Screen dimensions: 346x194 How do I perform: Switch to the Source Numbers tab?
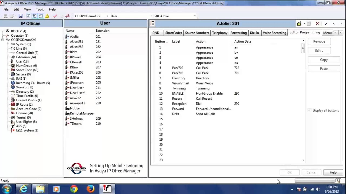tap(197, 33)
